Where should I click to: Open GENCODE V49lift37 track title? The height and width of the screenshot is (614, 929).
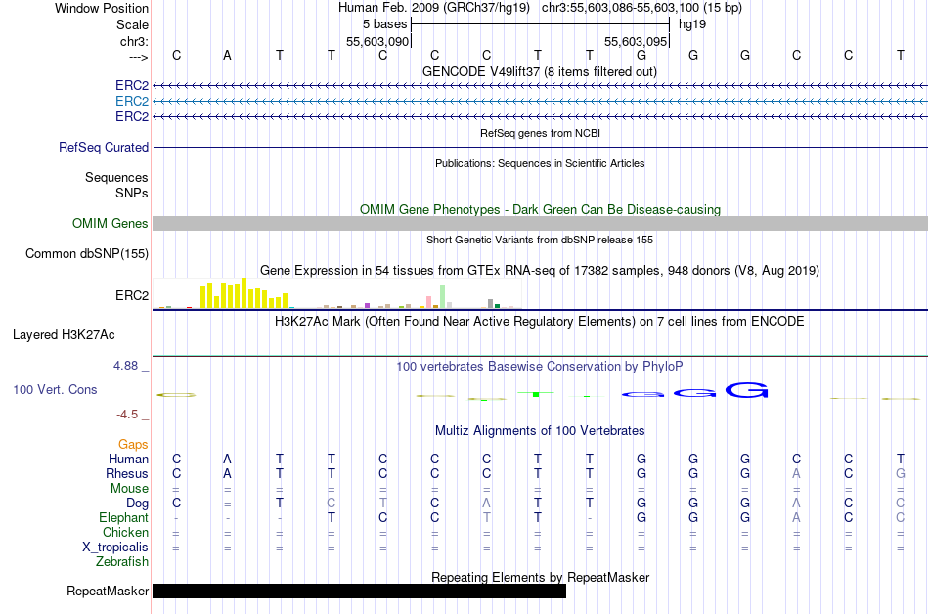(x=539, y=71)
